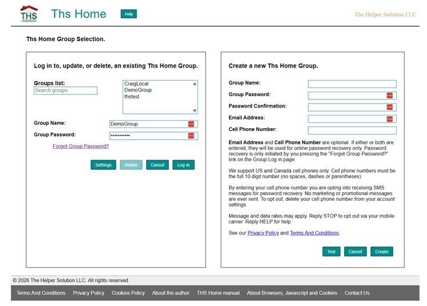Click password manager icon in login Group Password field
427x306 pixels.
(x=191, y=136)
